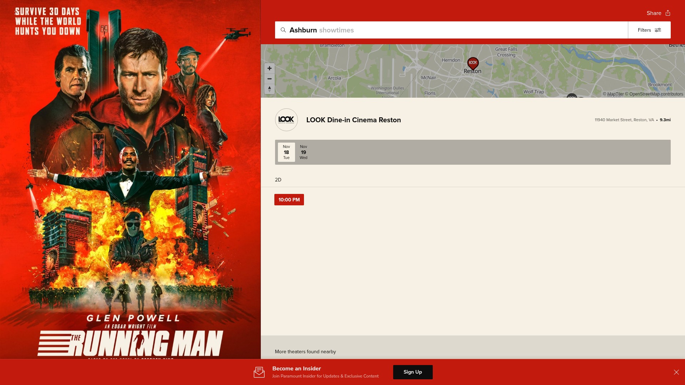685x385 pixels.
Task: Click the Brookmont map label
Action: pyautogui.click(x=660, y=85)
